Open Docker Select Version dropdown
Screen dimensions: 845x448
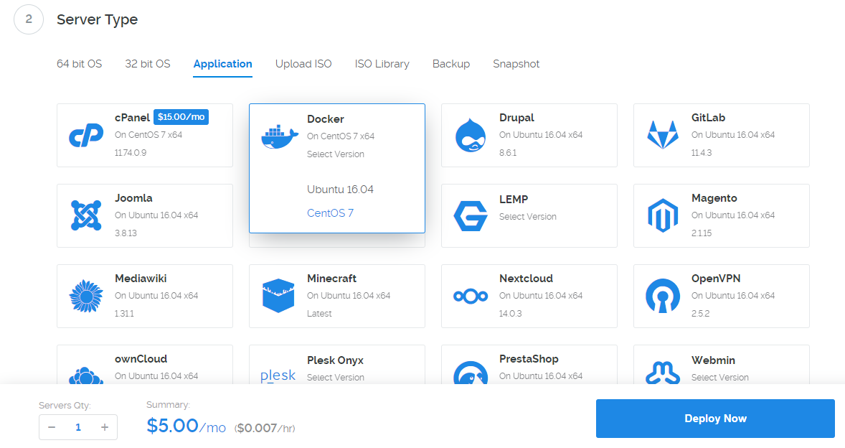pyautogui.click(x=336, y=154)
